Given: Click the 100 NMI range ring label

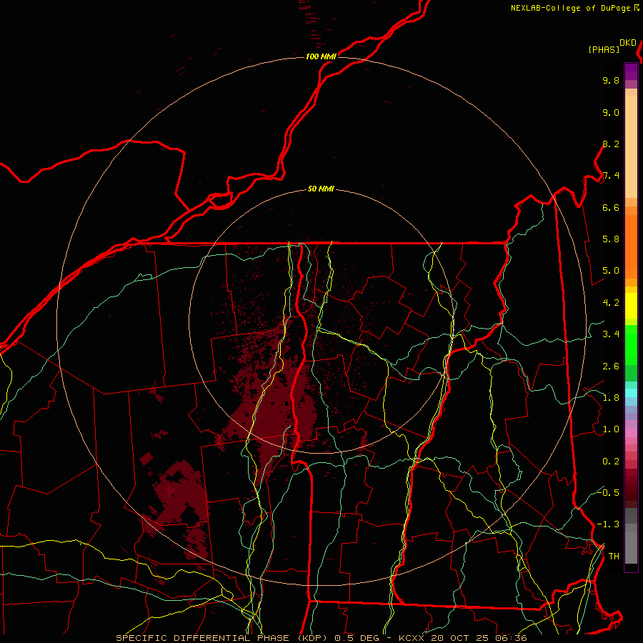Looking at the screenshot, I should [321, 56].
